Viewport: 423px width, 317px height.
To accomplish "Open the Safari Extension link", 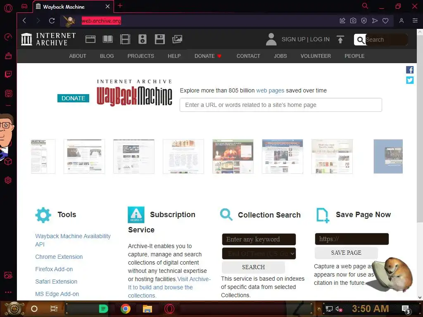I will click(x=56, y=282).
